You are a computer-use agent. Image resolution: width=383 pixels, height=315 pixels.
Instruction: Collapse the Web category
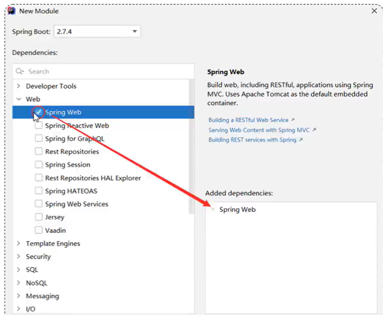click(x=19, y=99)
